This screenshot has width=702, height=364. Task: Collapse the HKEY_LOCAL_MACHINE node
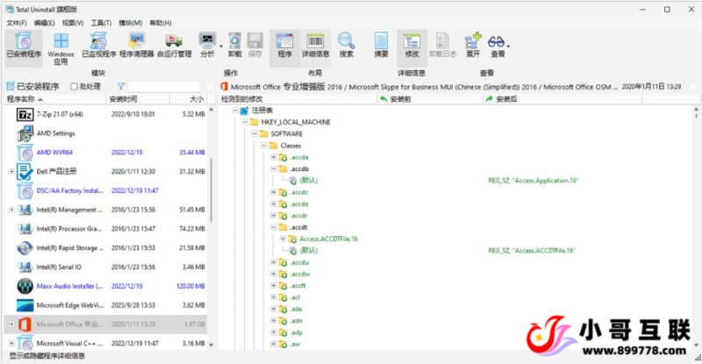click(245, 122)
